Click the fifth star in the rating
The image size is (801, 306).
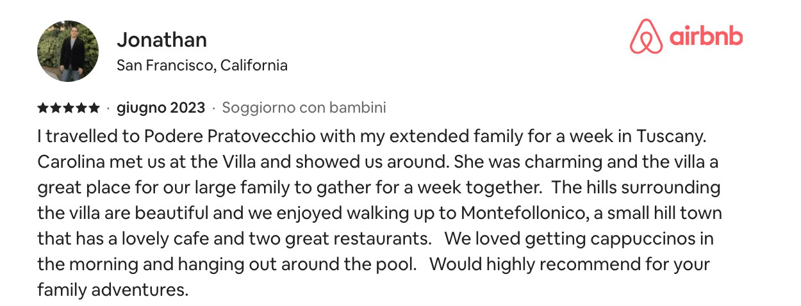point(94,108)
